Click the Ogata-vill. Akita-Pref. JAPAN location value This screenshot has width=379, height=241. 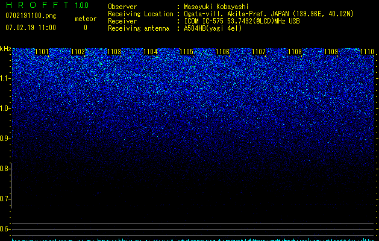point(269,14)
